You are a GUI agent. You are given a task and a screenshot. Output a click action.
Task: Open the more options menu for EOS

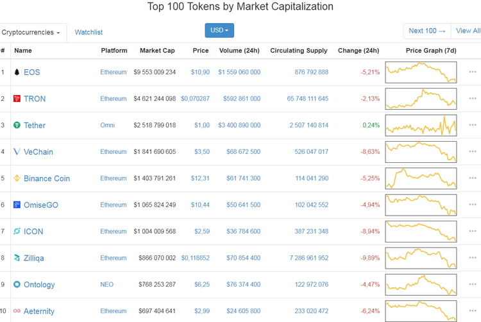coord(473,72)
